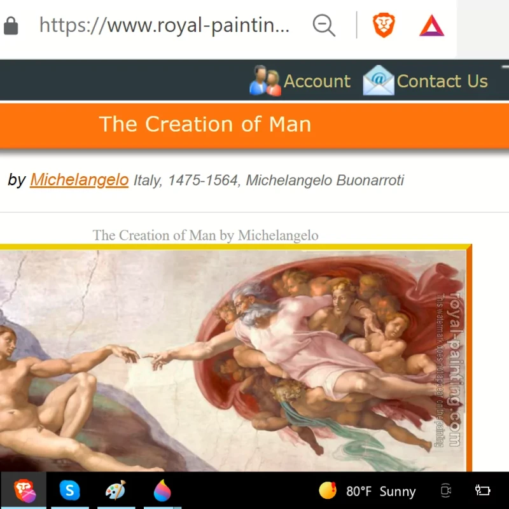Image resolution: width=509 pixels, height=509 pixels.
Task: Click the royal-painting URL address field
Action: point(164,25)
